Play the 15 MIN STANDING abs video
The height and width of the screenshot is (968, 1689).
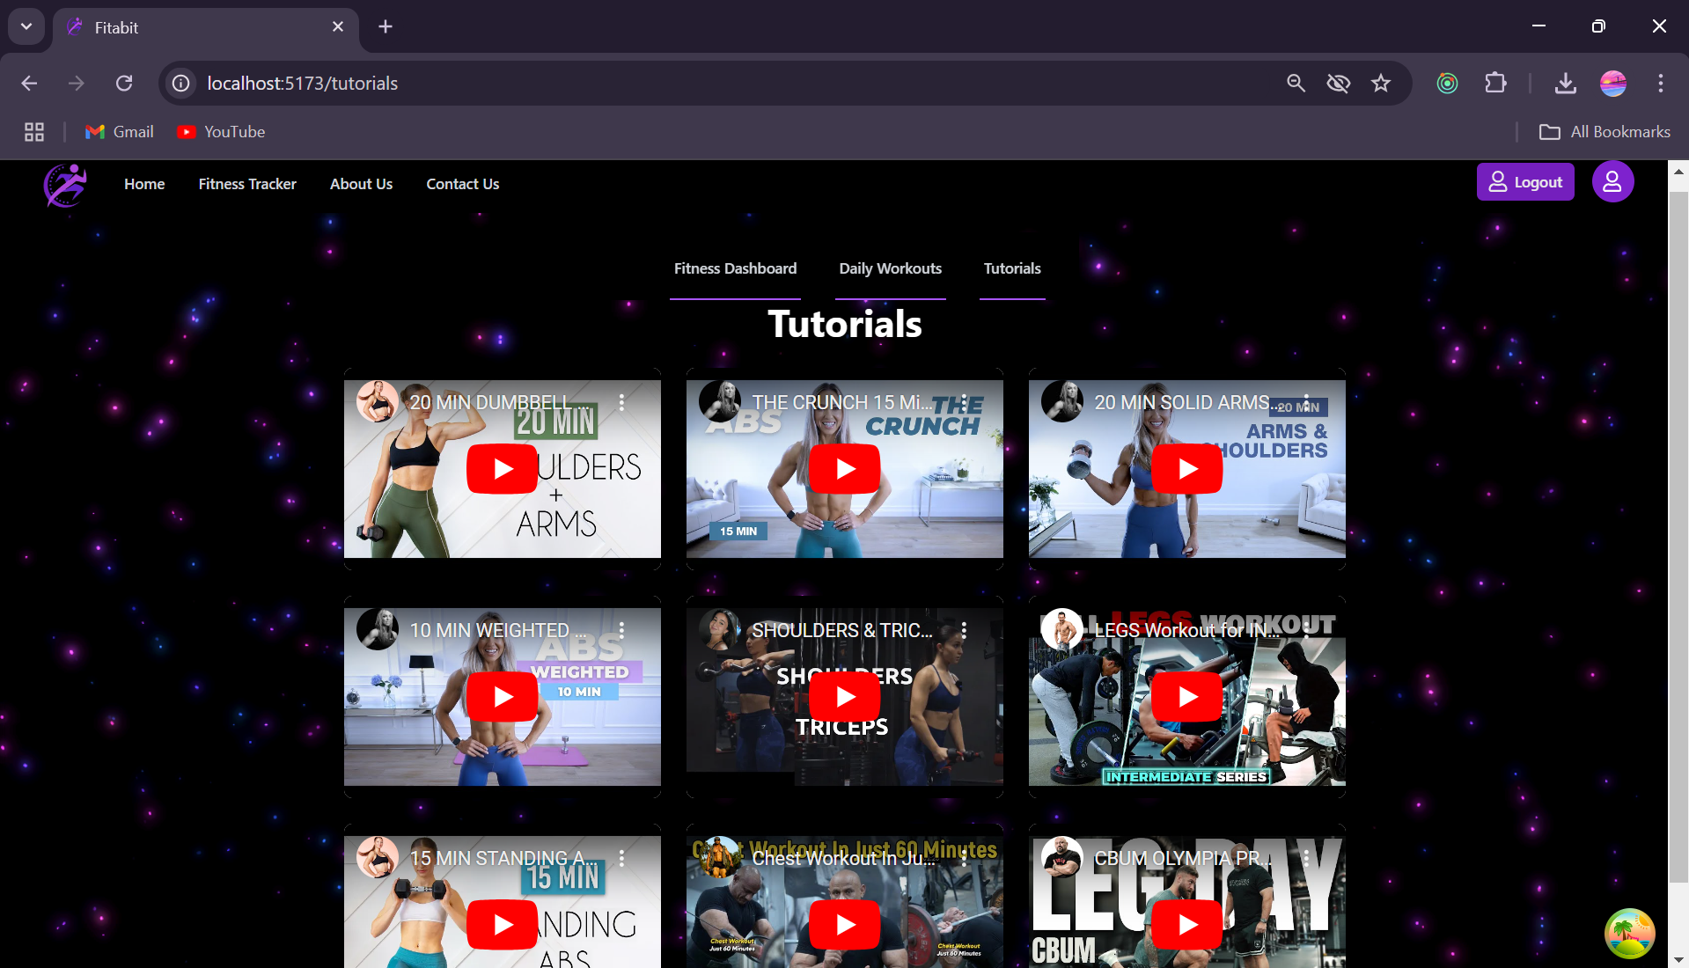(502, 925)
